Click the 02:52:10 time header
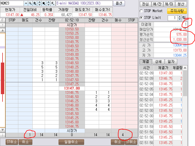Image resolution: width=195 pixels, height=146 pixels. click(x=72, y=20)
